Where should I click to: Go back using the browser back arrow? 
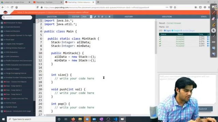[3, 7]
